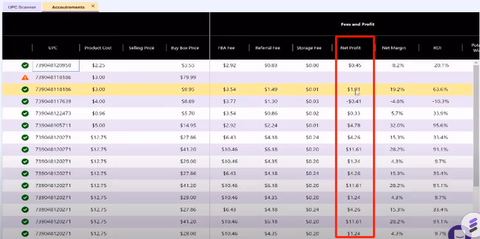Viewport: 480px width, 239px height.
Task: Close the Accoutrements tab
Action: click(93, 6)
